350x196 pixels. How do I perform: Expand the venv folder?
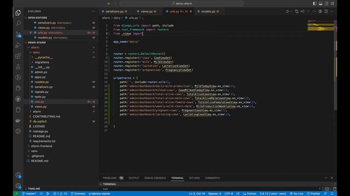34,151
